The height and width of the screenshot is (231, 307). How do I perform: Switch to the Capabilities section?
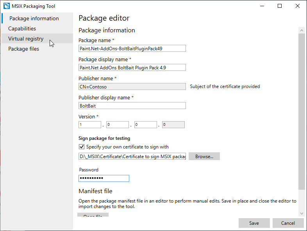click(x=22, y=28)
